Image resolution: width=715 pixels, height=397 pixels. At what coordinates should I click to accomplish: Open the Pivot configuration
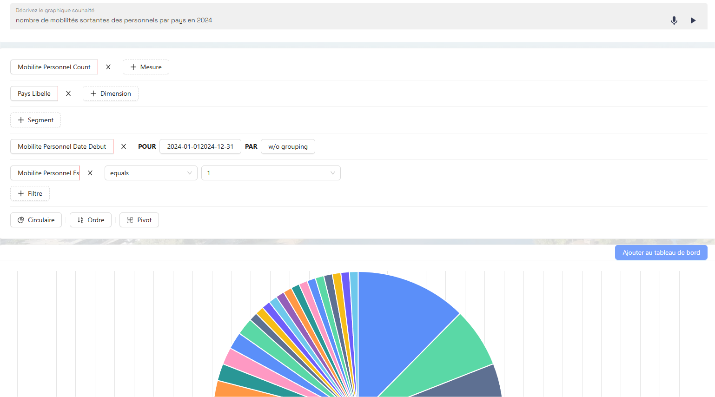(139, 220)
